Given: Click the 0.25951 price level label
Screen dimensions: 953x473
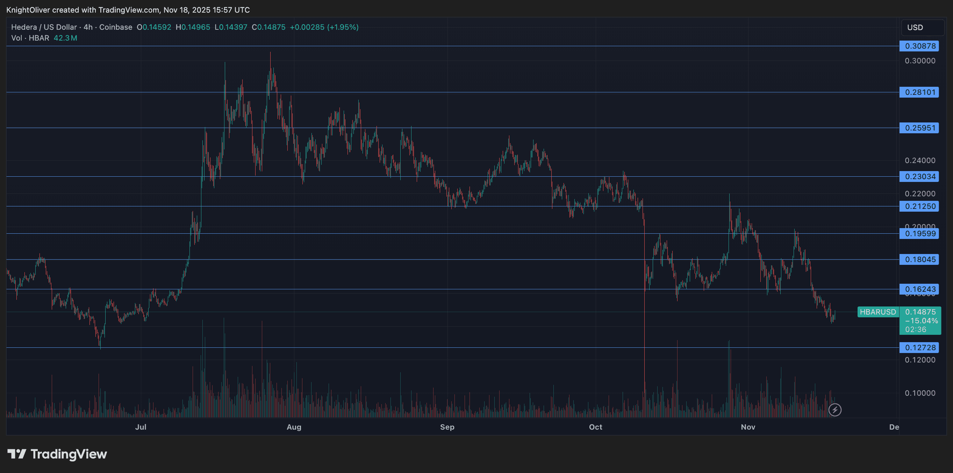Looking at the screenshot, I should click(x=919, y=128).
